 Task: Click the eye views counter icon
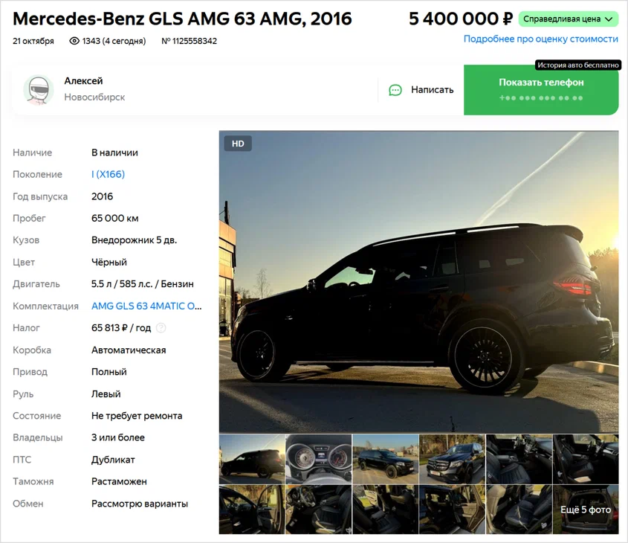(74, 41)
